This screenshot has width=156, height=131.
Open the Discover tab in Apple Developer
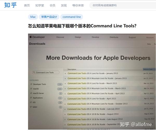point(60,37)
